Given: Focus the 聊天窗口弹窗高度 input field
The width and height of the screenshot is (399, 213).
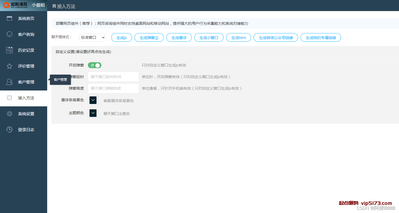Looking at the screenshot, I should coord(113,88).
